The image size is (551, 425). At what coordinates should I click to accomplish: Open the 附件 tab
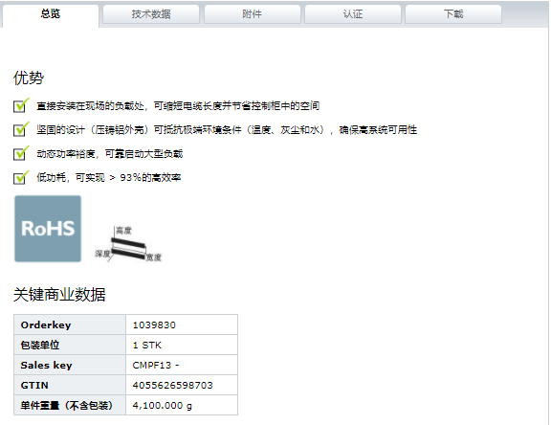click(x=252, y=14)
